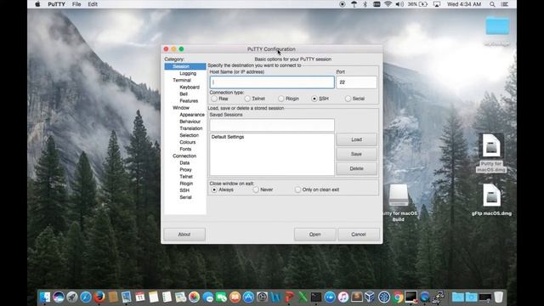The height and width of the screenshot is (306, 544).
Task: Open Serial category under Connection
Action: click(185, 197)
